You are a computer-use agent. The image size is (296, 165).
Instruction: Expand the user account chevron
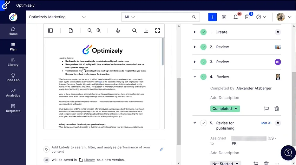[x=290, y=17]
